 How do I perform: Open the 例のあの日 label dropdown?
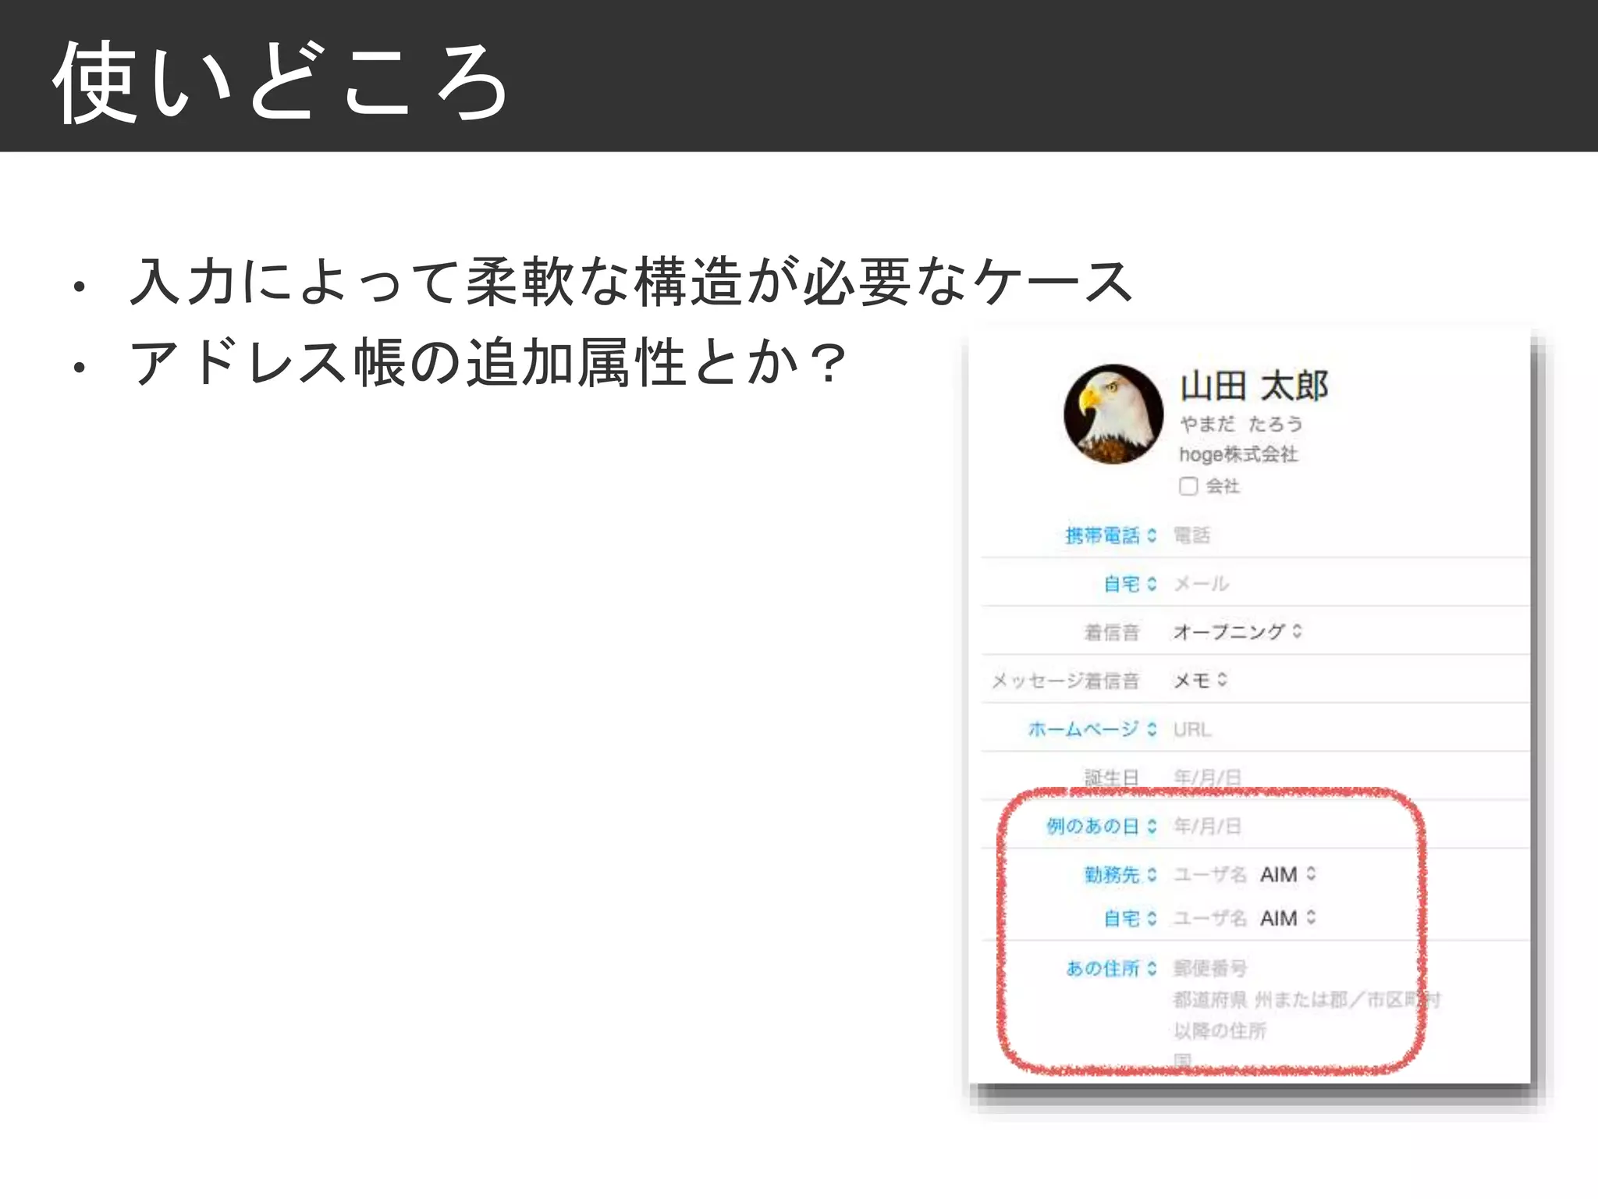click(1102, 826)
